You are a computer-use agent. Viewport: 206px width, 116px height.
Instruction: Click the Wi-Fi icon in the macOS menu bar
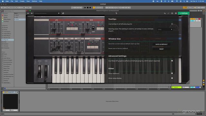pos(177,1)
